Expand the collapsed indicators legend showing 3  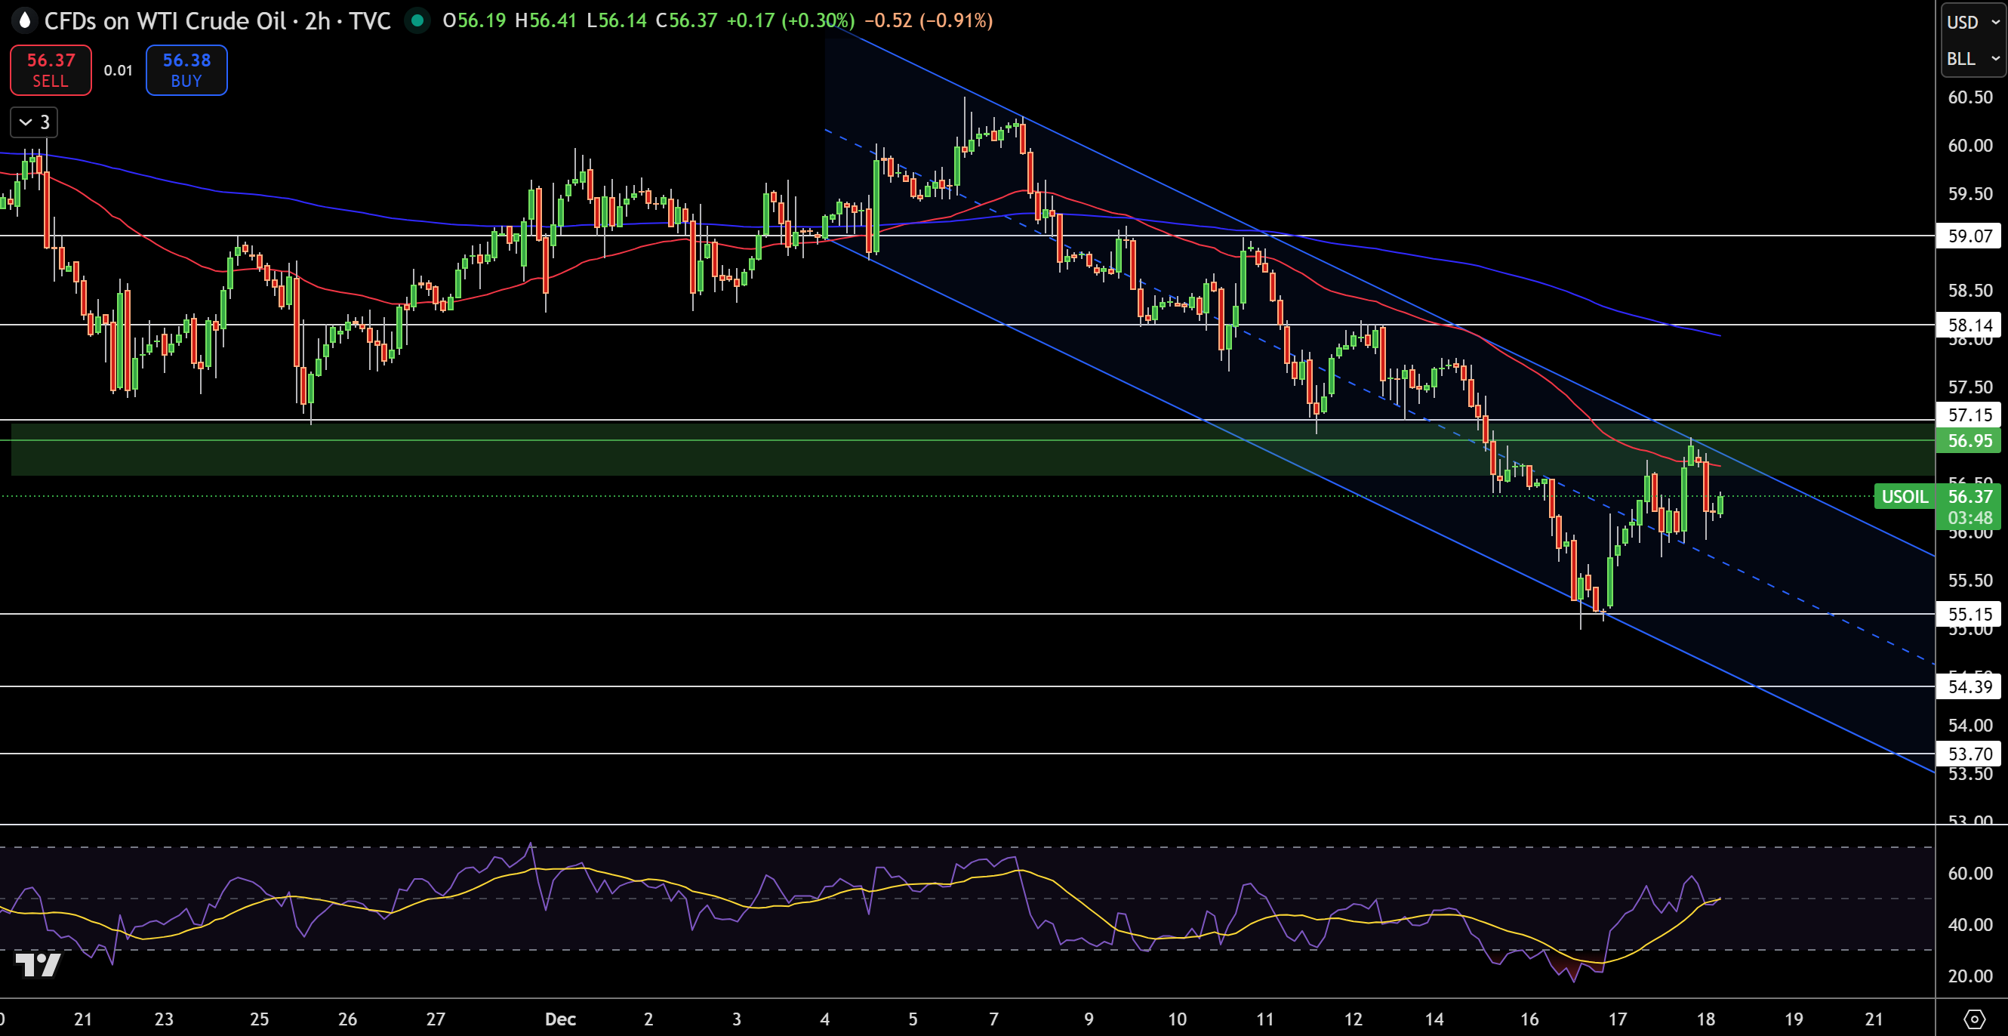tap(33, 122)
